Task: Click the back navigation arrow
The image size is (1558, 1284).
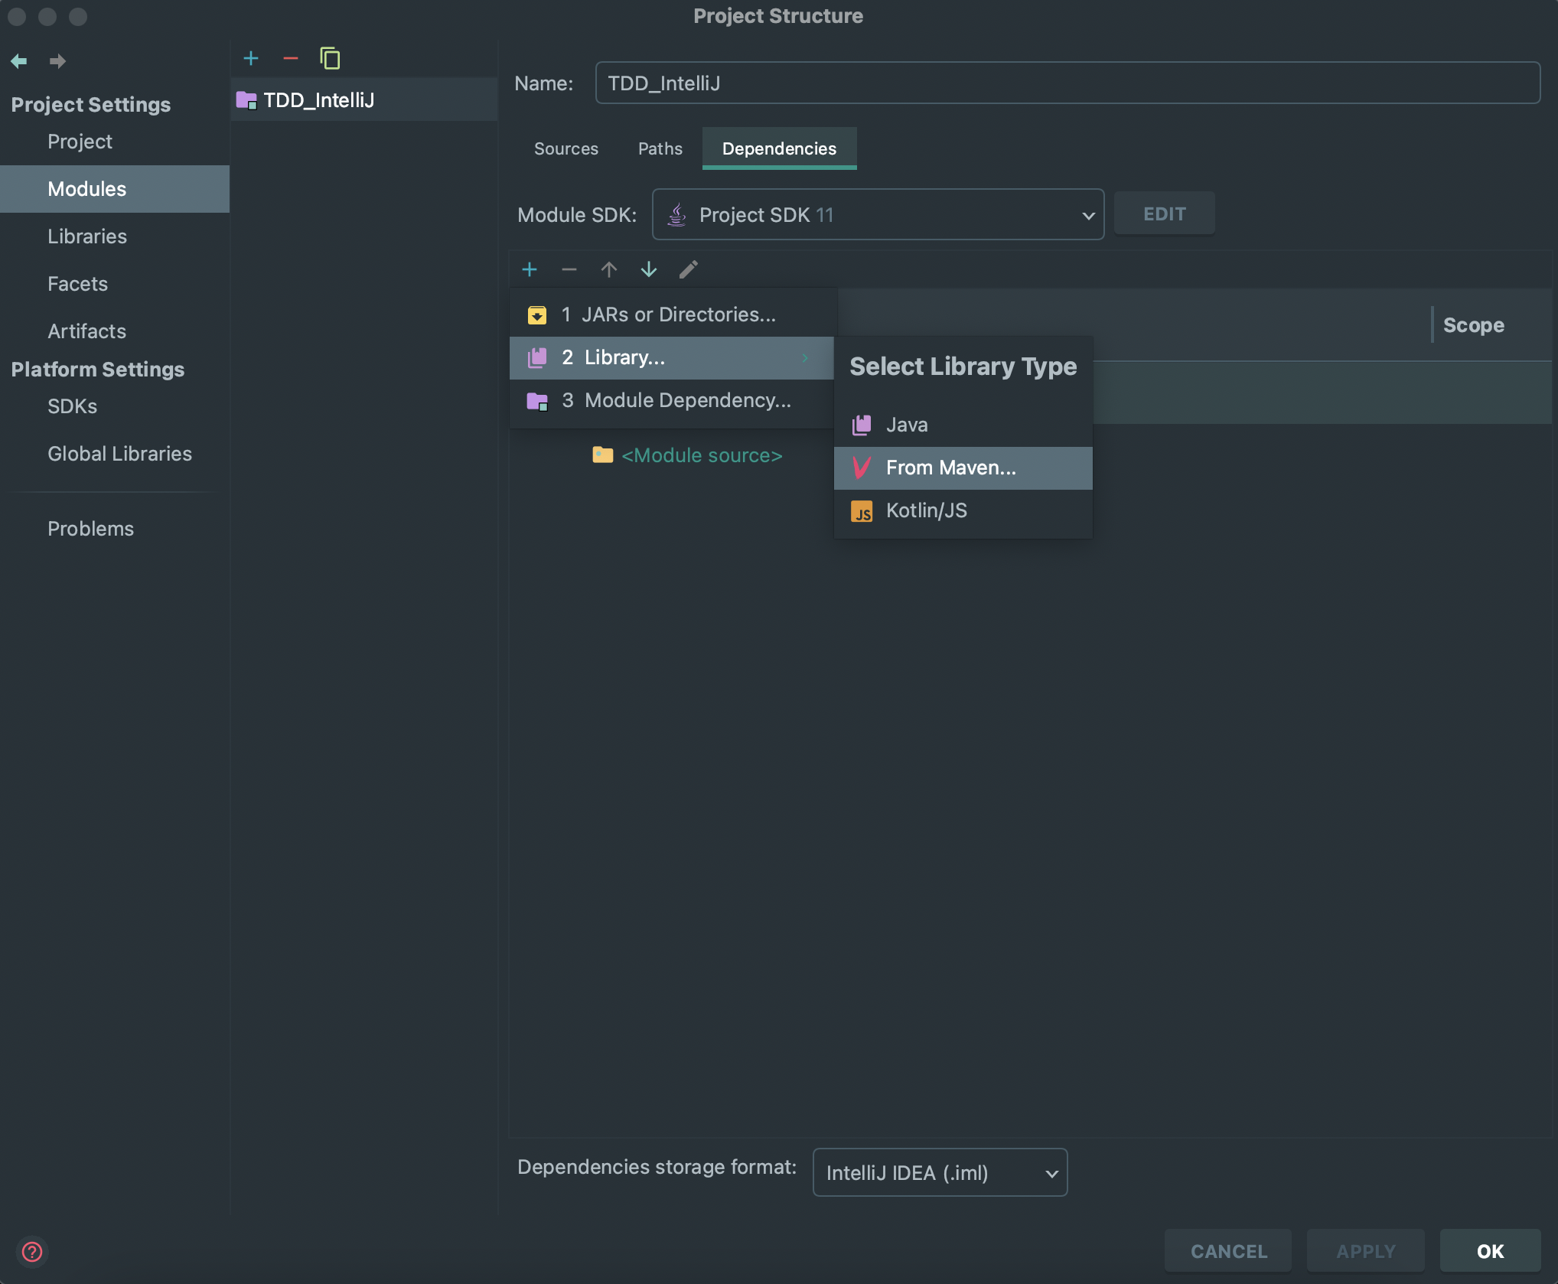Action: click(x=19, y=60)
